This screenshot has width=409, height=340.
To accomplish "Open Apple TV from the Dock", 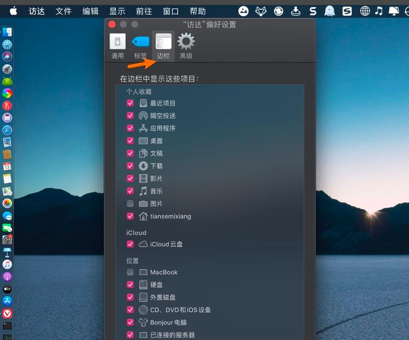I will coord(7,289).
